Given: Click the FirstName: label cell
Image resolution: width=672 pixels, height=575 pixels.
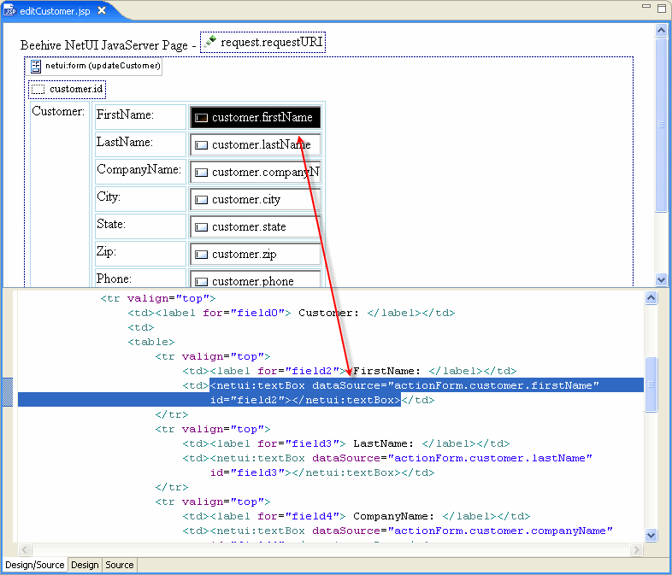Looking at the screenshot, I should (140, 117).
